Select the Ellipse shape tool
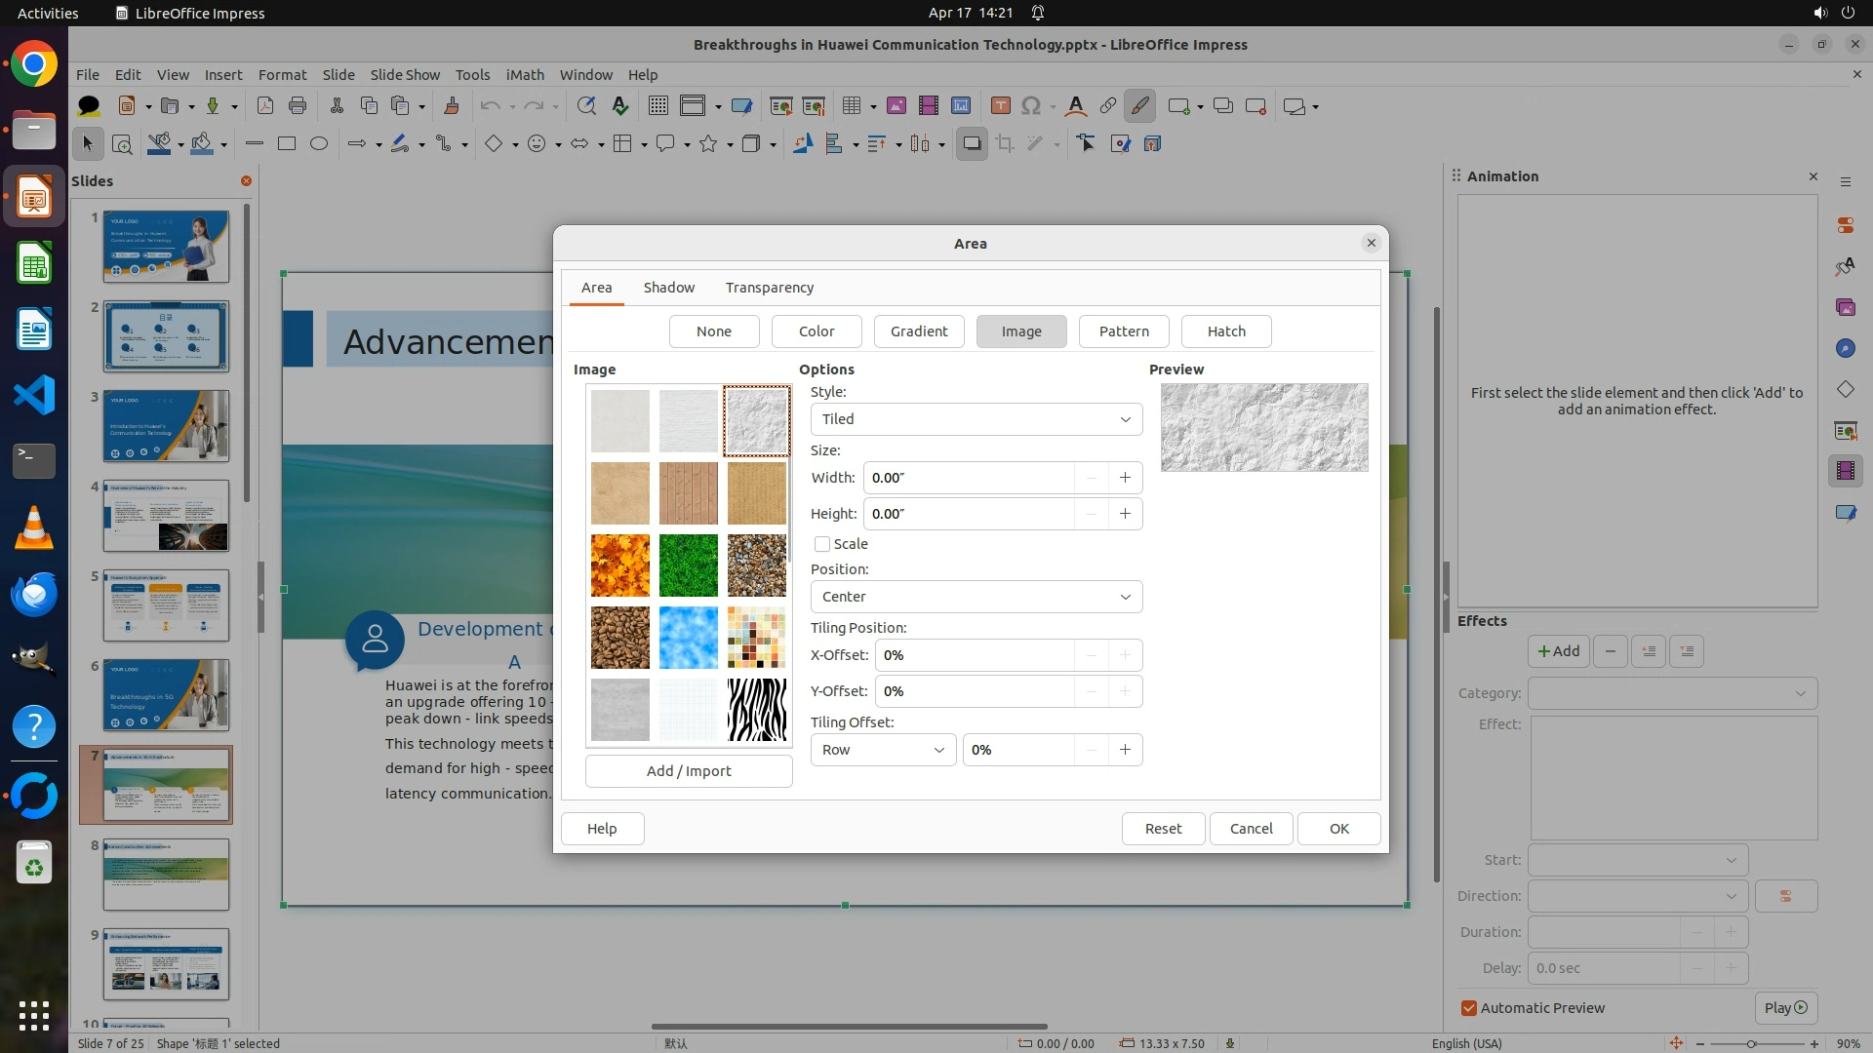This screenshot has height=1053, width=1873. click(x=318, y=144)
